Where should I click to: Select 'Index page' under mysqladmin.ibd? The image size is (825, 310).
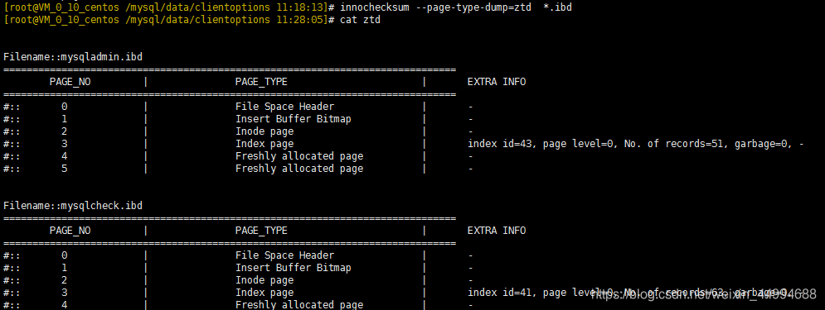(264, 144)
